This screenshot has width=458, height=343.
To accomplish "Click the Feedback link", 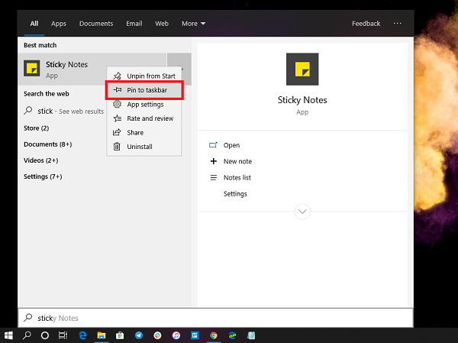I will 366,24.
